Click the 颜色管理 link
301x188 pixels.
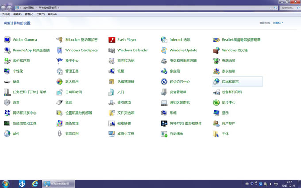coord(72,123)
